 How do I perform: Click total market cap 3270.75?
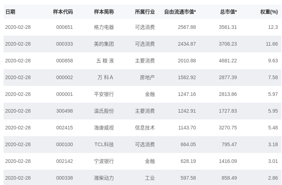228,128
